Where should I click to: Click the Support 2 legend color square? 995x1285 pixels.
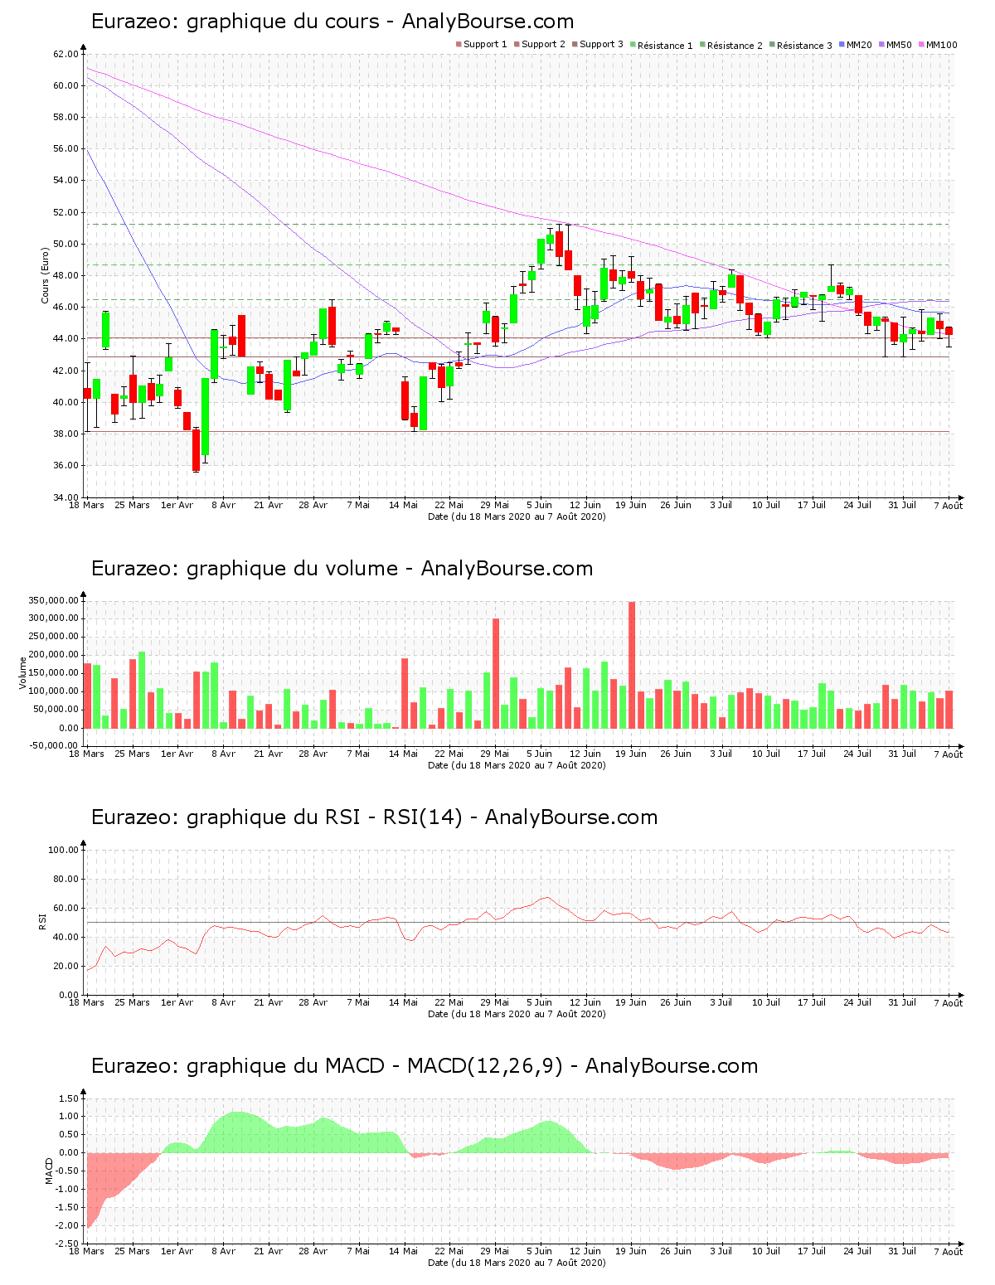(517, 45)
